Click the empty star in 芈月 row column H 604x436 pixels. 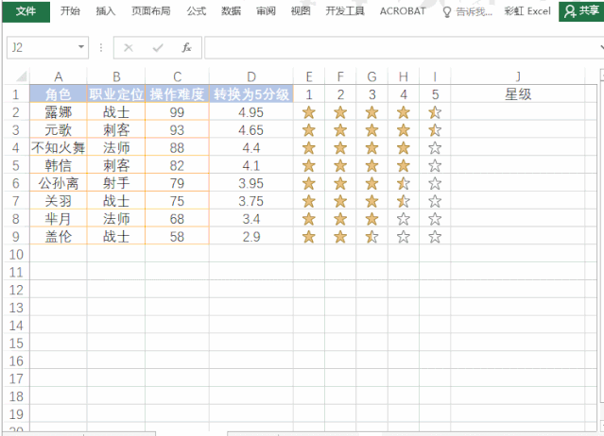point(404,219)
